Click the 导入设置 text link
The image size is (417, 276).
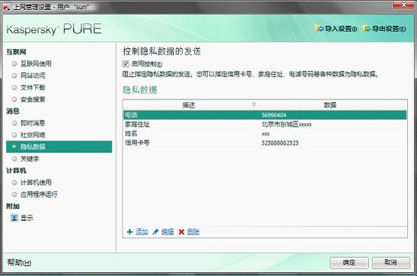coord(341,29)
